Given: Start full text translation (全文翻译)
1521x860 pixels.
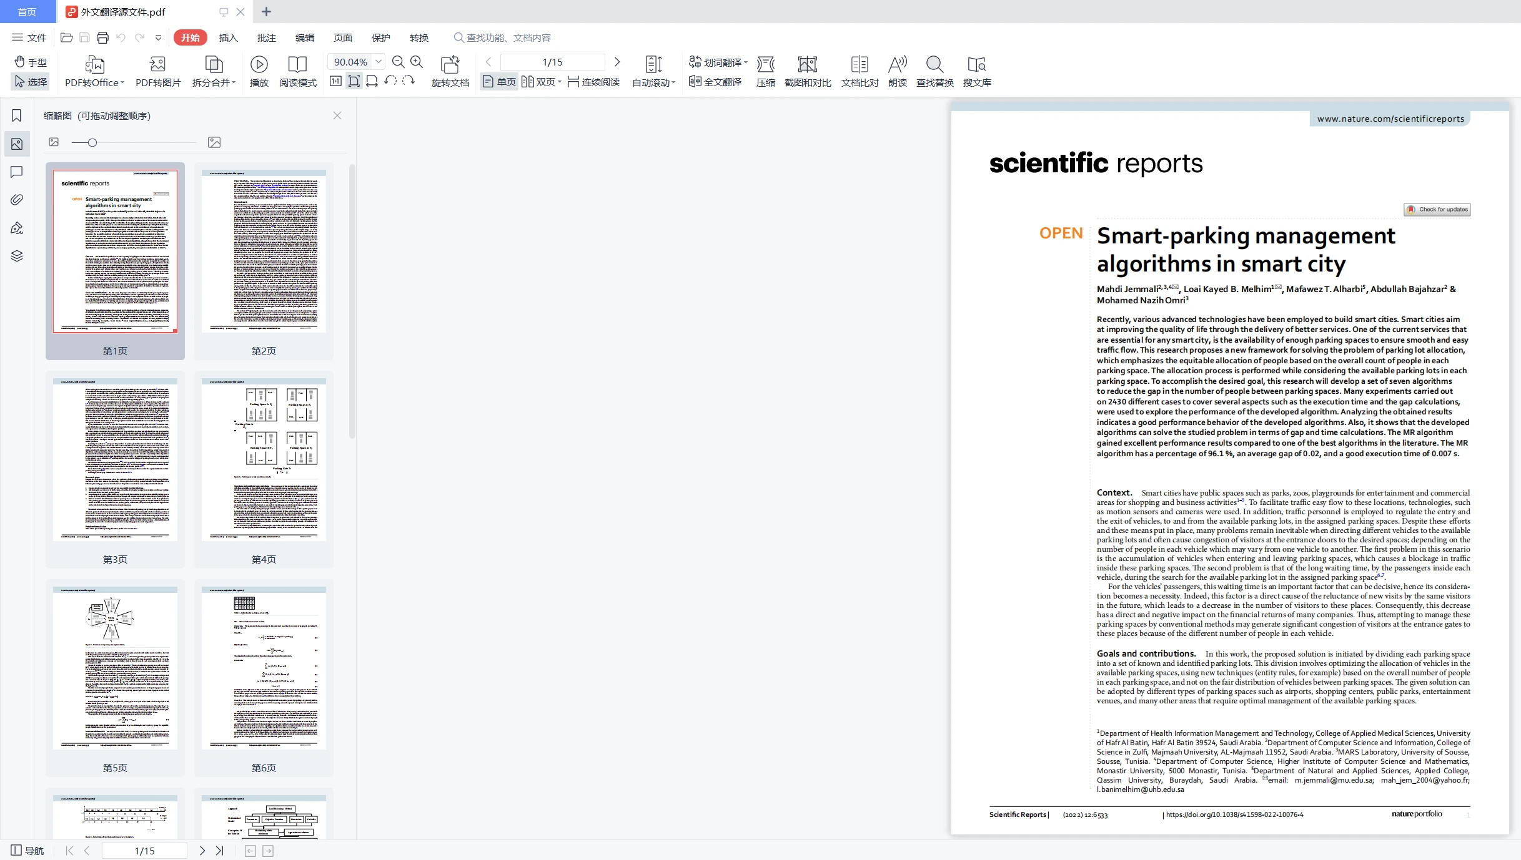Looking at the screenshot, I should pos(715,82).
